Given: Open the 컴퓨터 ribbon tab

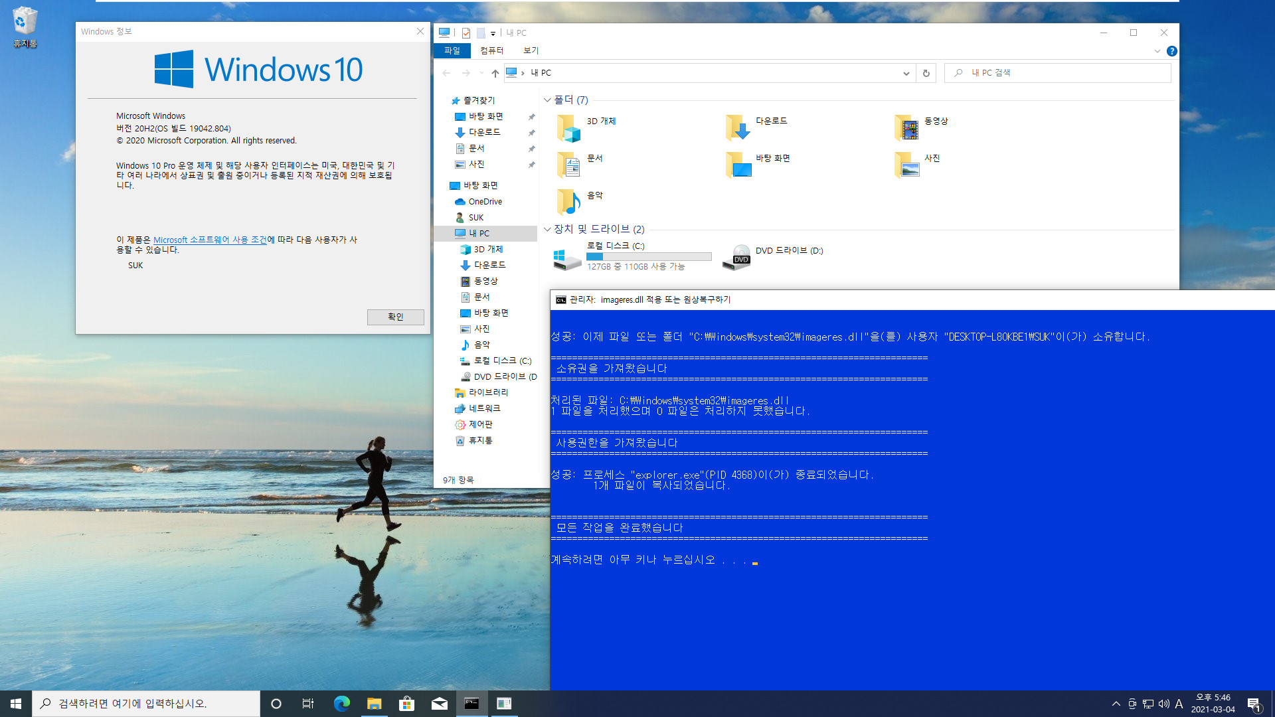Looking at the screenshot, I should pyautogui.click(x=491, y=50).
